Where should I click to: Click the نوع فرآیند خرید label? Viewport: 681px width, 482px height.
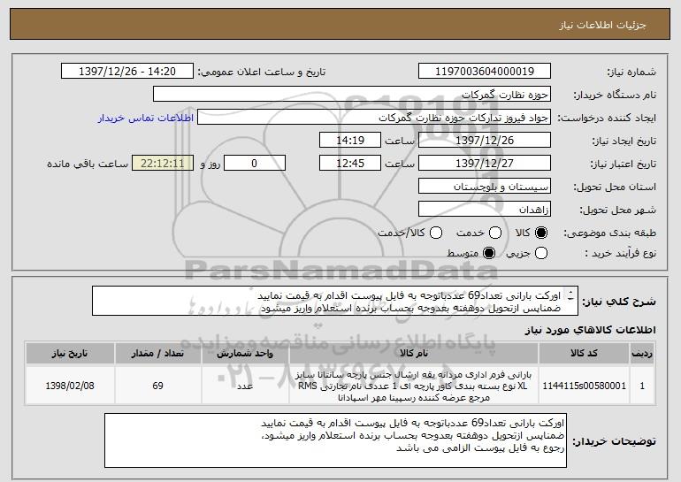621,253
